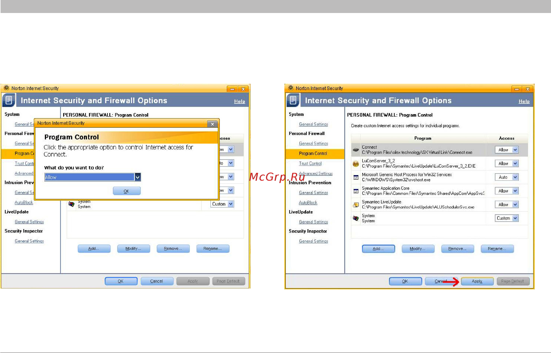Click the options document icon in the right window header
The width and height of the screenshot is (551, 353).
point(293,100)
